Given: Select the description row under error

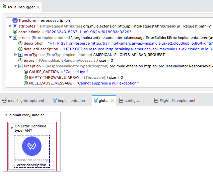Looking at the screenshot, I should click(x=116, y=43).
